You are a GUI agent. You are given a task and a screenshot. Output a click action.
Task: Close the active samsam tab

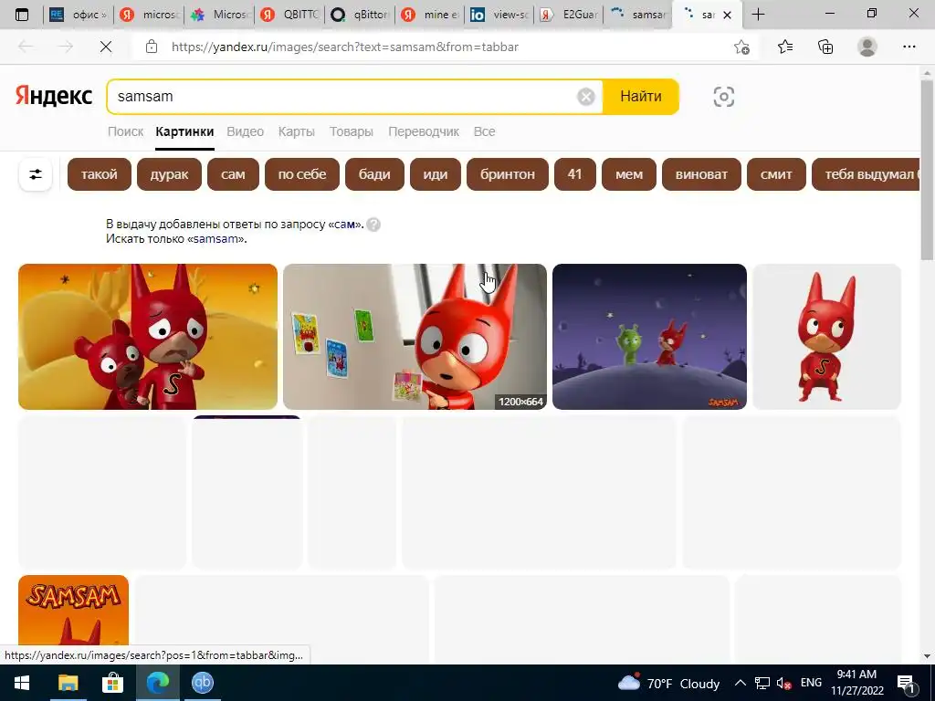tap(727, 15)
